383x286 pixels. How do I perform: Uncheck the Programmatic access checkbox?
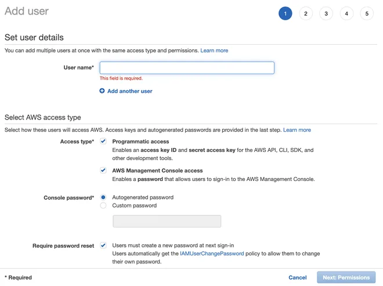(103, 141)
